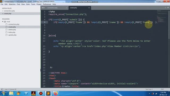Click file icon beside update.php

[x=6, y=35]
